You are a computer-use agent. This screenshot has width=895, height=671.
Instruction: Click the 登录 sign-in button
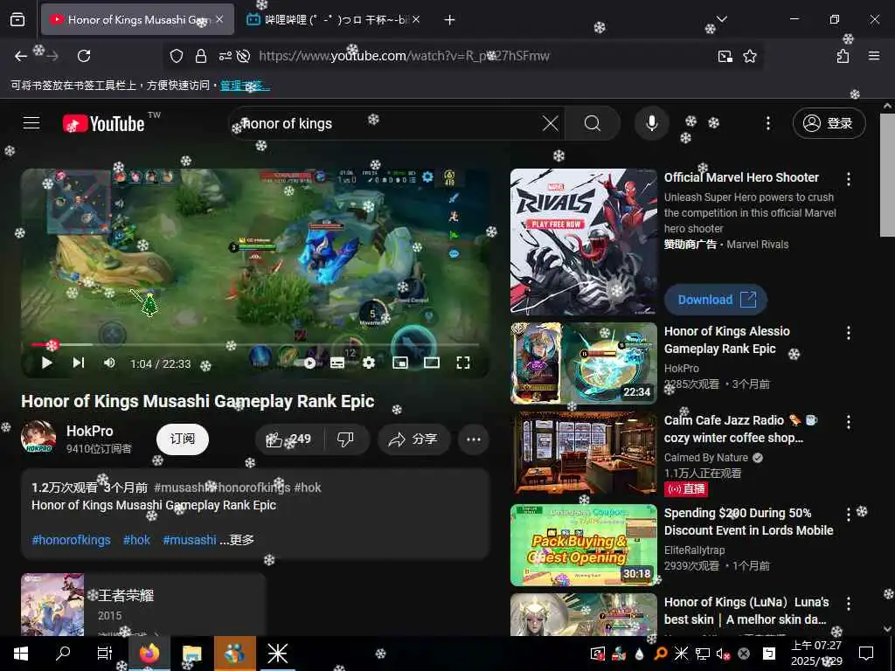[x=829, y=123]
